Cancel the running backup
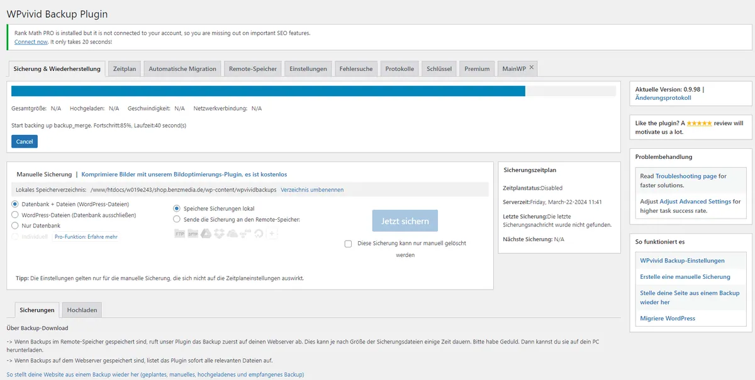 coord(25,141)
